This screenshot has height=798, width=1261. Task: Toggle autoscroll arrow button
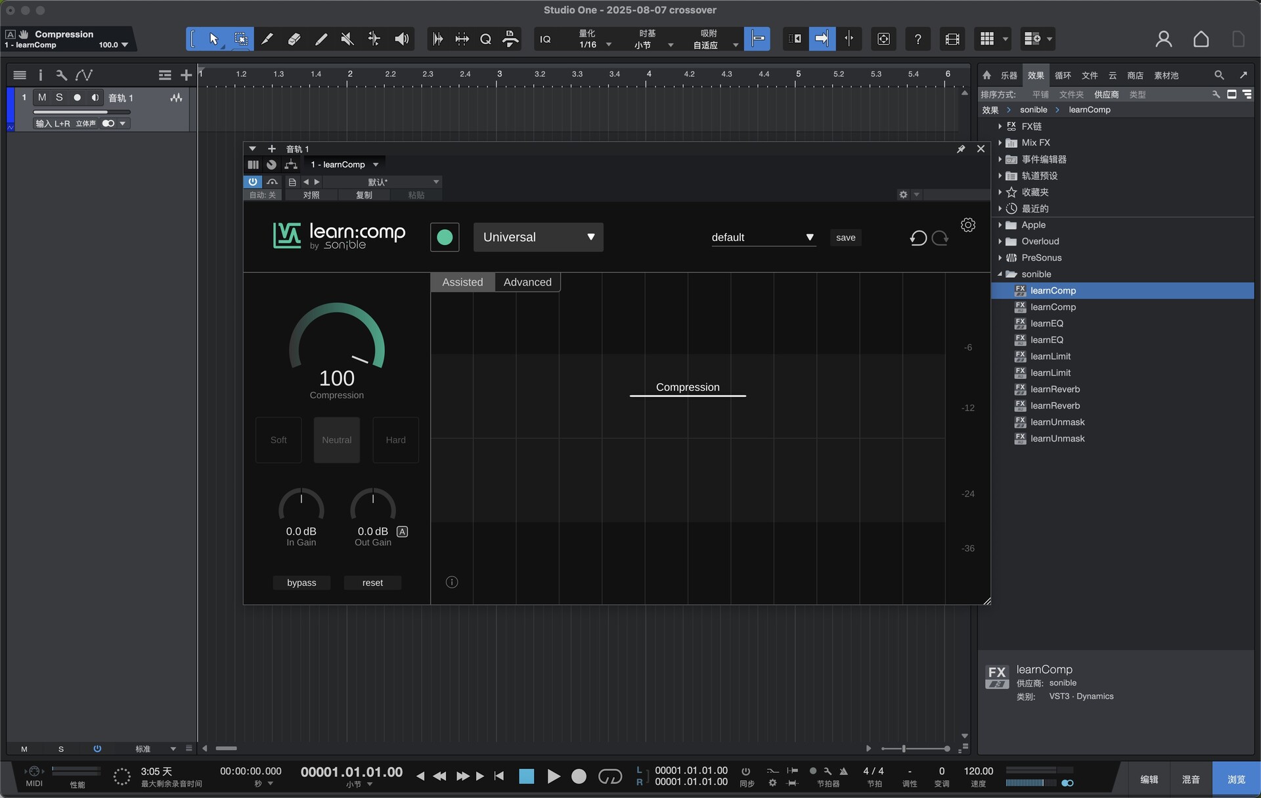point(821,39)
